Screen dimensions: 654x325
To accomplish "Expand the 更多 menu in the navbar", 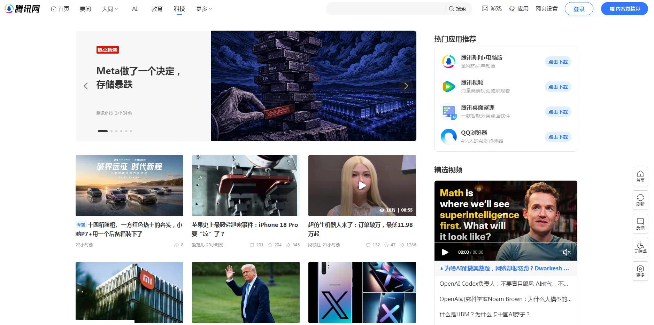I will [204, 9].
